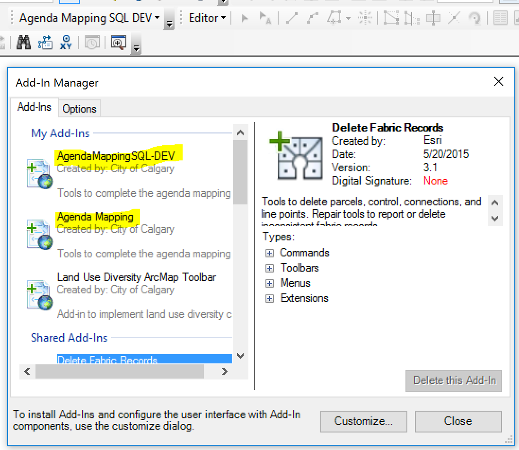Click the Go To XY icon
The image size is (519, 450).
click(x=66, y=43)
